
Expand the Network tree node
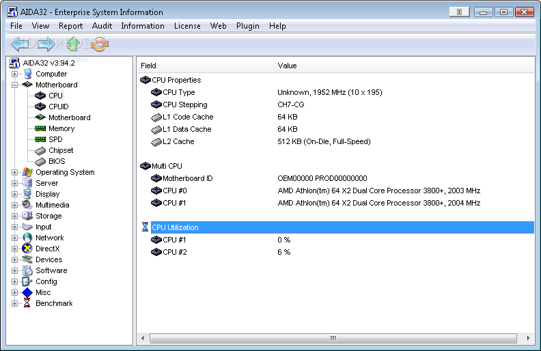(x=14, y=238)
